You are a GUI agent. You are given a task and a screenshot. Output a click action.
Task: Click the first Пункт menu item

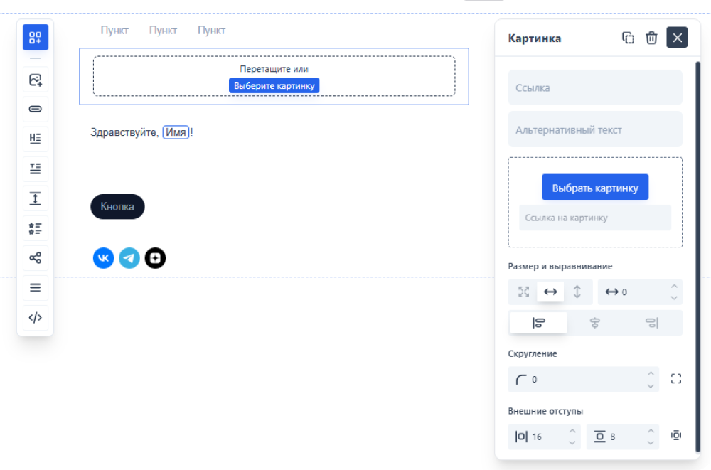pyautogui.click(x=114, y=31)
